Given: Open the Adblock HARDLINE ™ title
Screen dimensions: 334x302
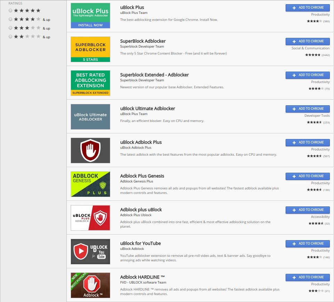Looking at the screenshot, I should pyautogui.click(x=142, y=277).
